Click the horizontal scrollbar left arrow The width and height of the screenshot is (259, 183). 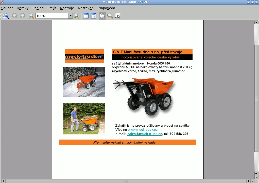point(3,181)
